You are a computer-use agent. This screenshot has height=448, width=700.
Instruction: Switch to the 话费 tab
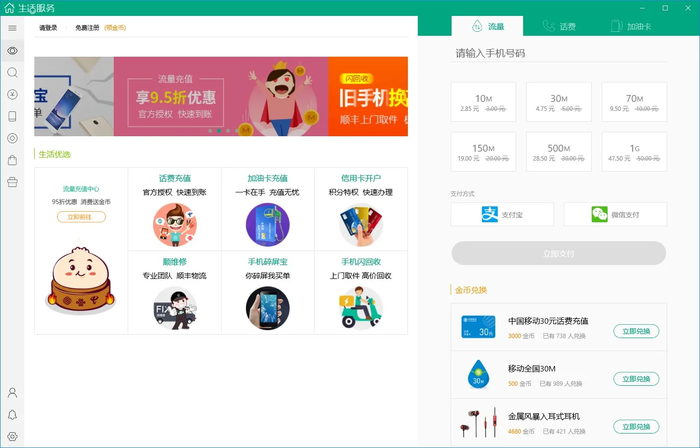[559, 26]
